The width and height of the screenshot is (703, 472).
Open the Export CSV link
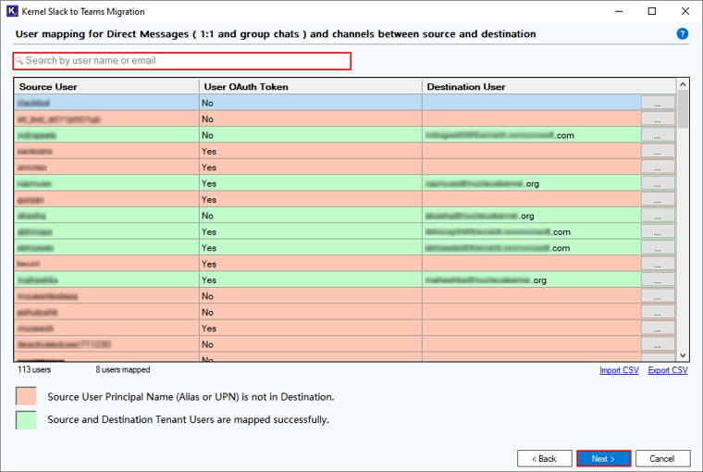point(668,370)
